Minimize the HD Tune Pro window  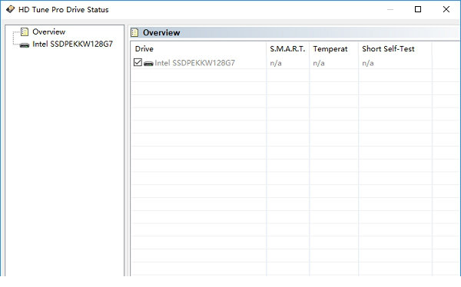pyautogui.click(x=390, y=9)
